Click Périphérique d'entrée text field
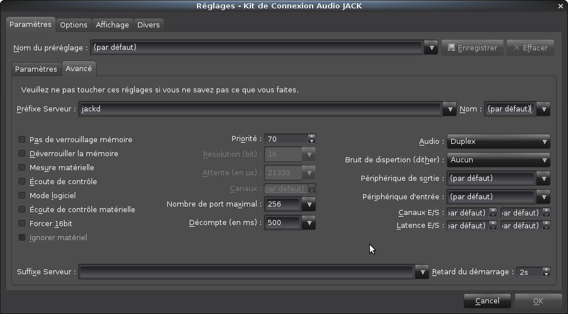 coord(492,197)
